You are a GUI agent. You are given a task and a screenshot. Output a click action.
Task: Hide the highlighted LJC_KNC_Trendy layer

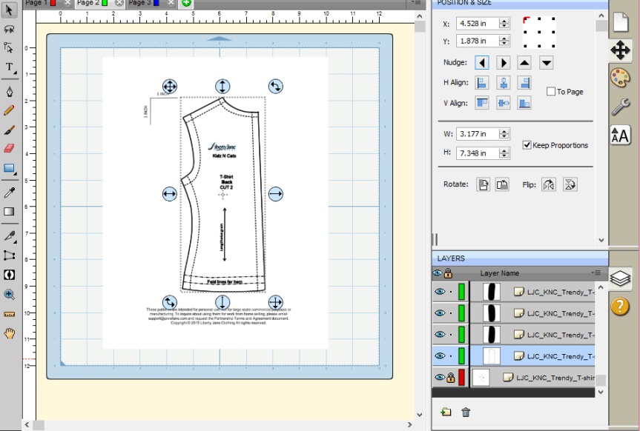point(439,355)
